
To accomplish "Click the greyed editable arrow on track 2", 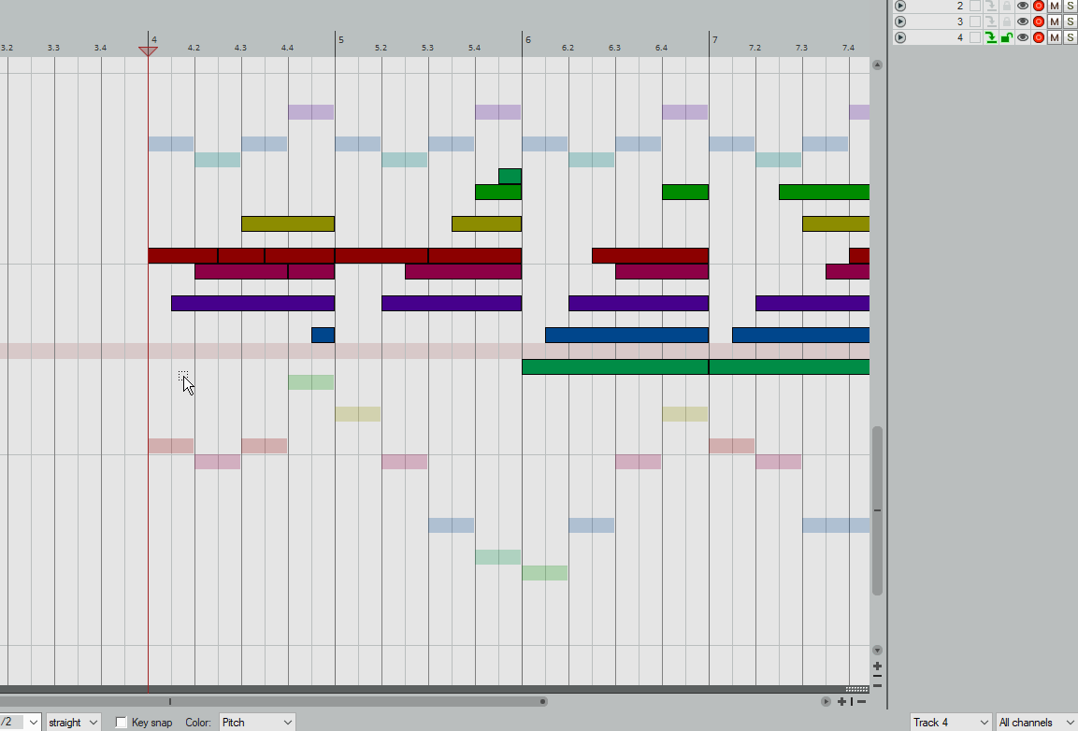I will (x=991, y=6).
